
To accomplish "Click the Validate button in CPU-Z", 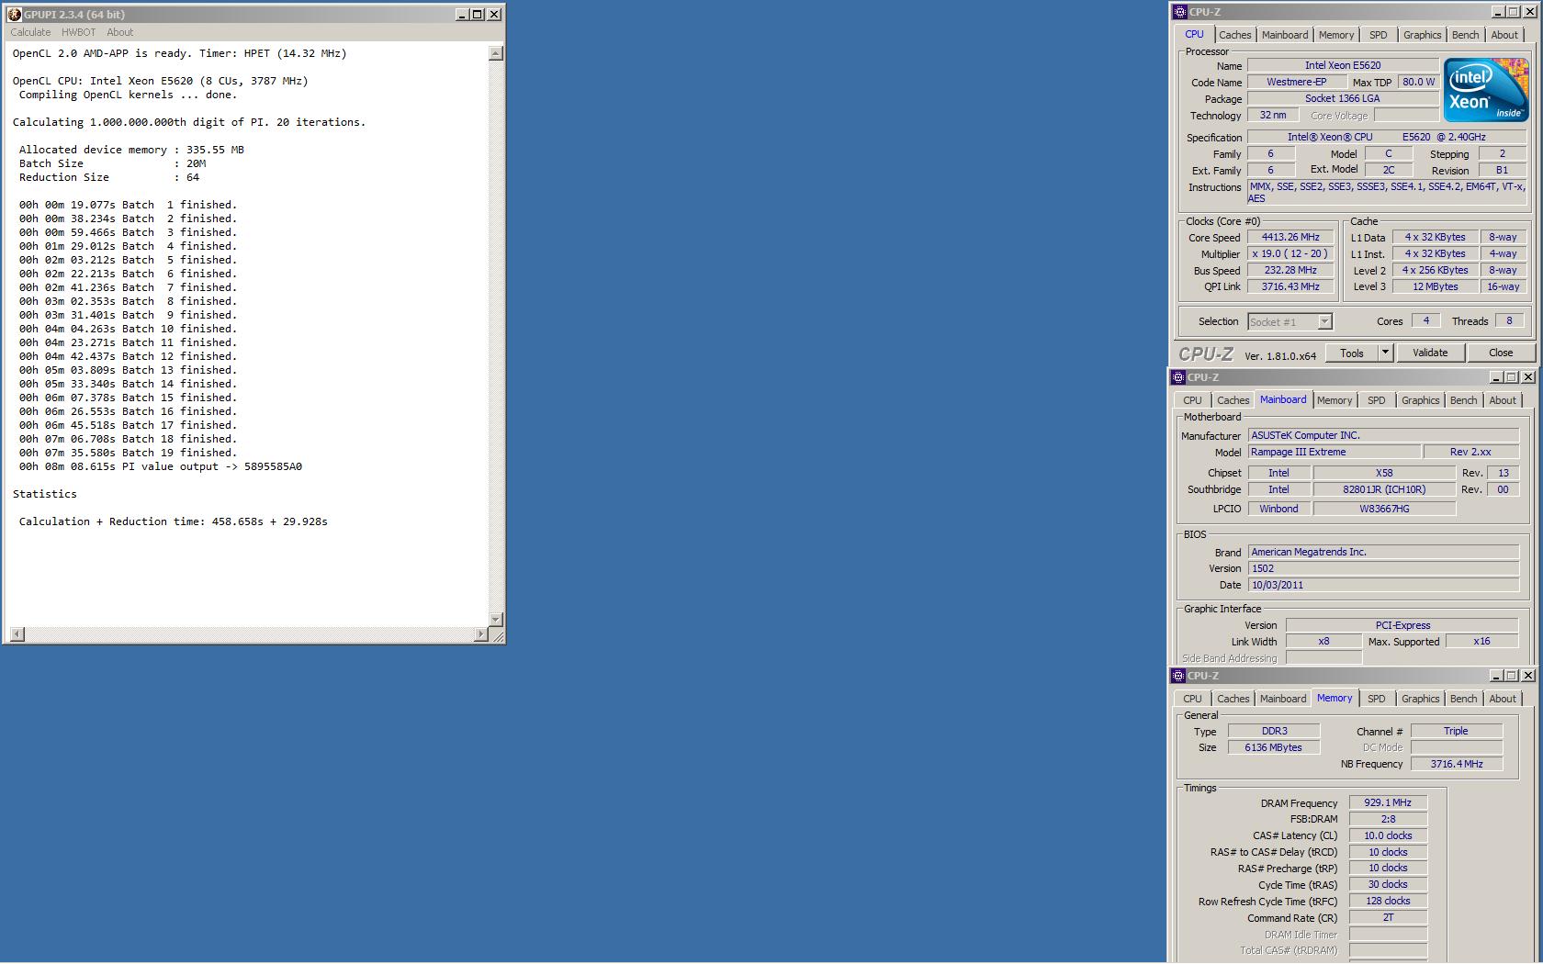I will tap(1429, 353).
